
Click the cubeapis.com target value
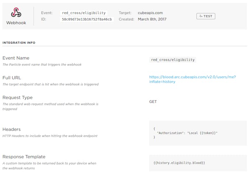150,13
